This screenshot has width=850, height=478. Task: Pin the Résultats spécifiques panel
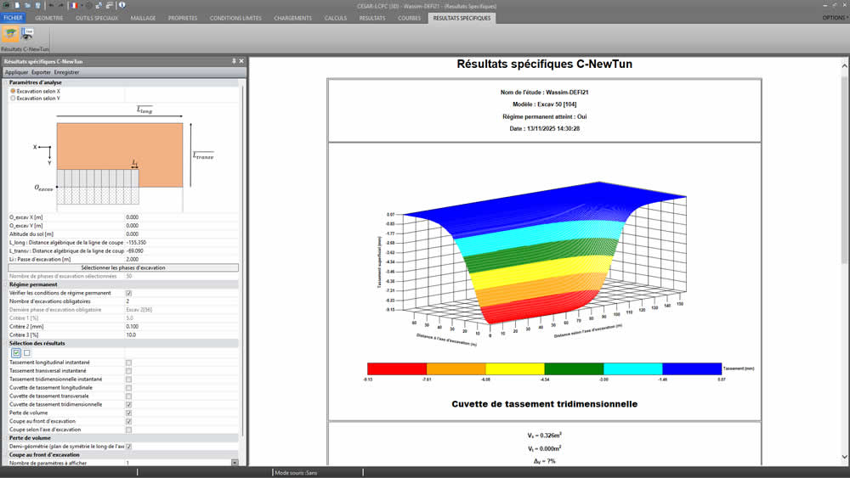234,61
